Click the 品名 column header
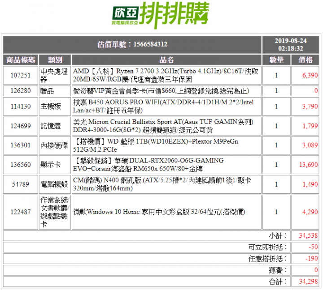The width and height of the screenshot is (323, 290). tap(166, 60)
